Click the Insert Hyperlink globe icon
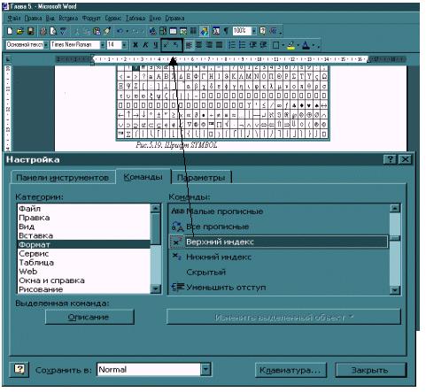 (152, 31)
